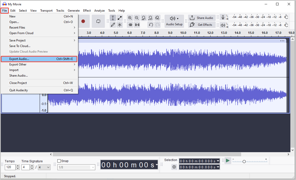
Task: Expand the Recent Files submenu
Action: (39, 28)
